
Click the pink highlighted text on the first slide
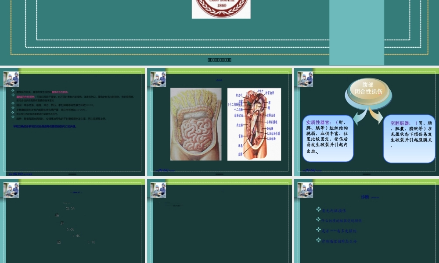61,92
